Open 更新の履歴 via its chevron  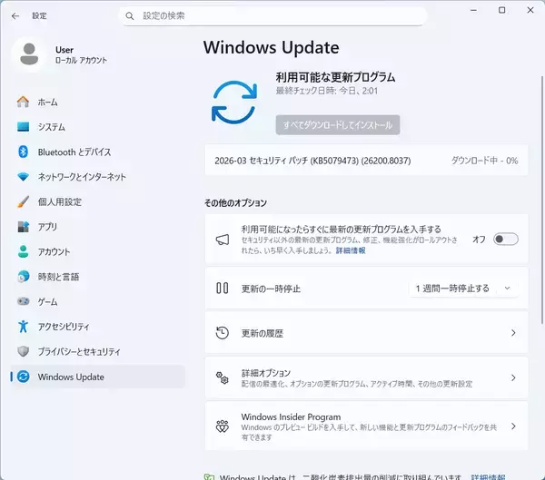coord(513,333)
